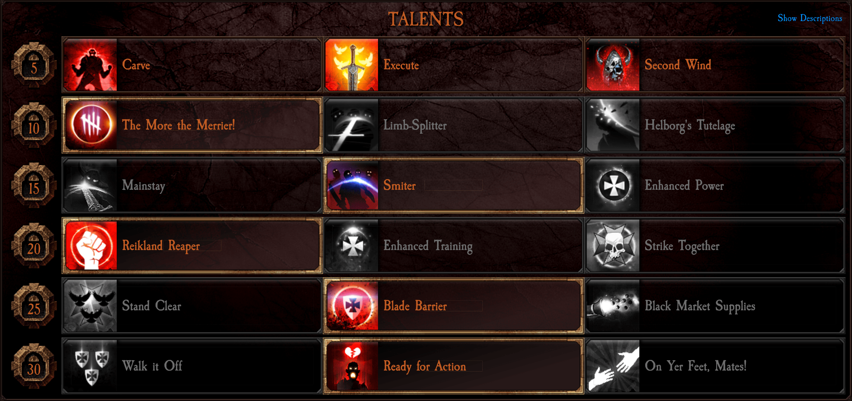Click the Ready for Action talent icon
Image resolution: width=852 pixels, height=401 pixels.
point(351,366)
